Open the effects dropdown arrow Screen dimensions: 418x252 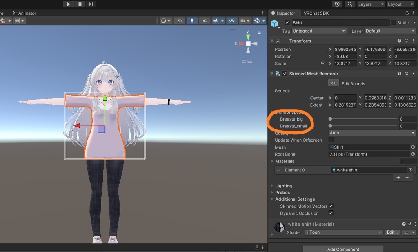click(x=222, y=21)
